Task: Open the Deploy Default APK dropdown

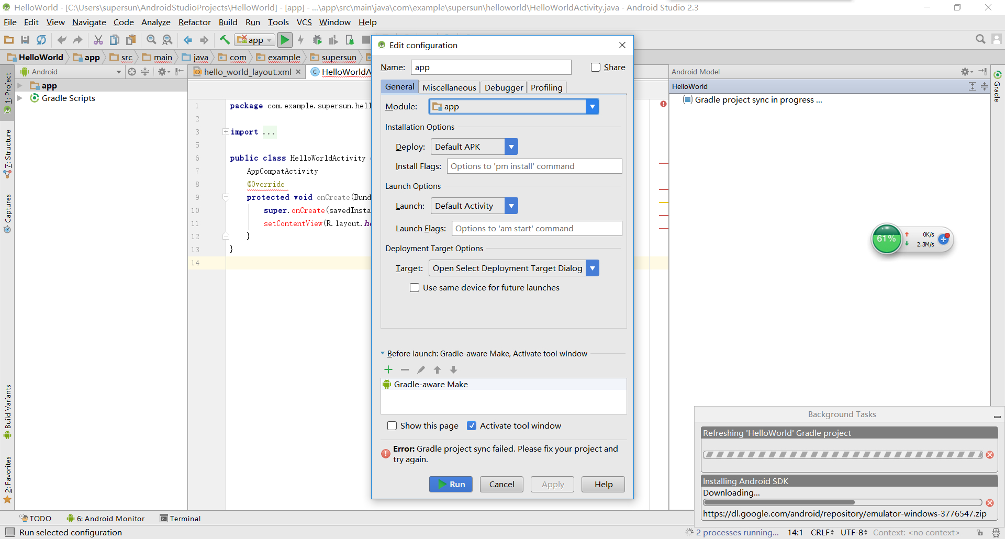Action: click(x=511, y=147)
